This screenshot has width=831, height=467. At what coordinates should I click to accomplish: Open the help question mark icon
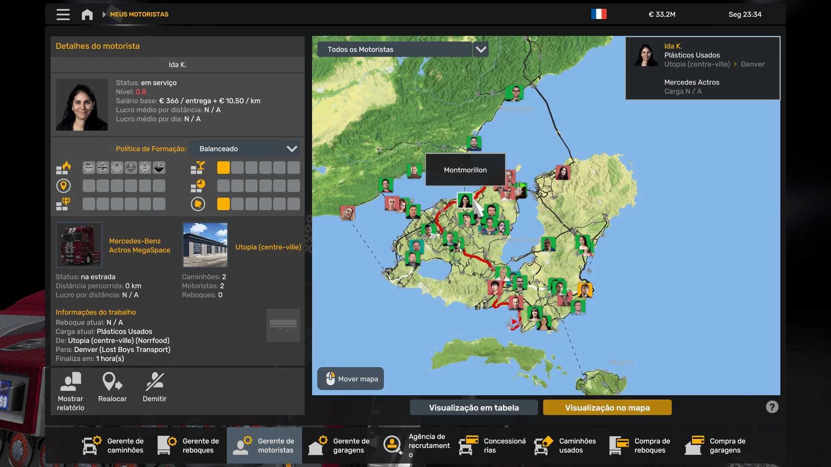(x=772, y=407)
